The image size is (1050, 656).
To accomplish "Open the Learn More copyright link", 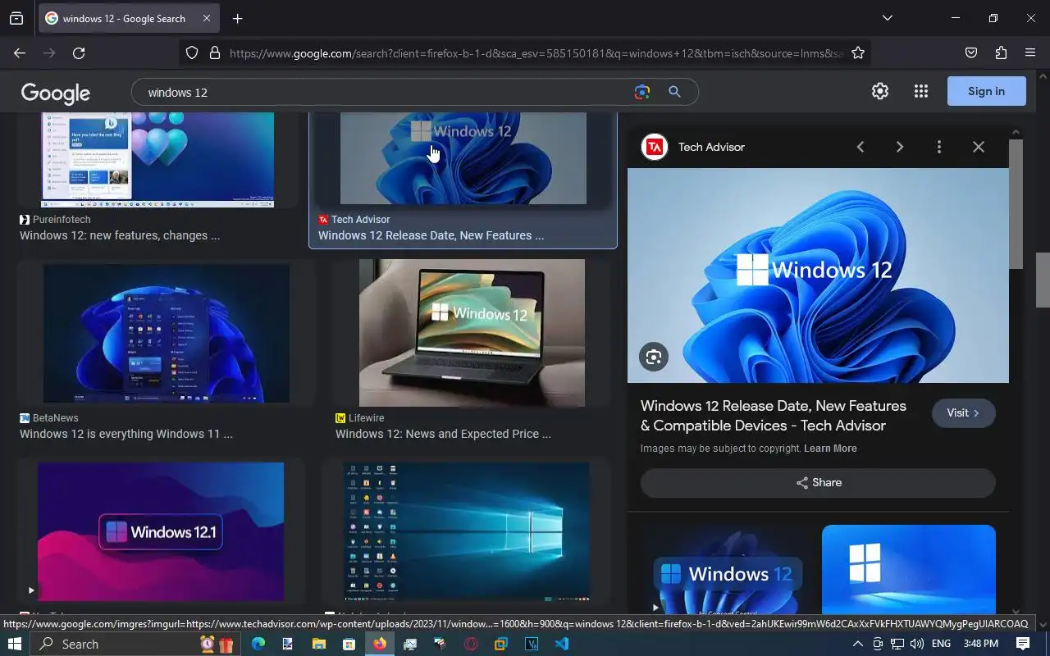I will coord(830,449).
